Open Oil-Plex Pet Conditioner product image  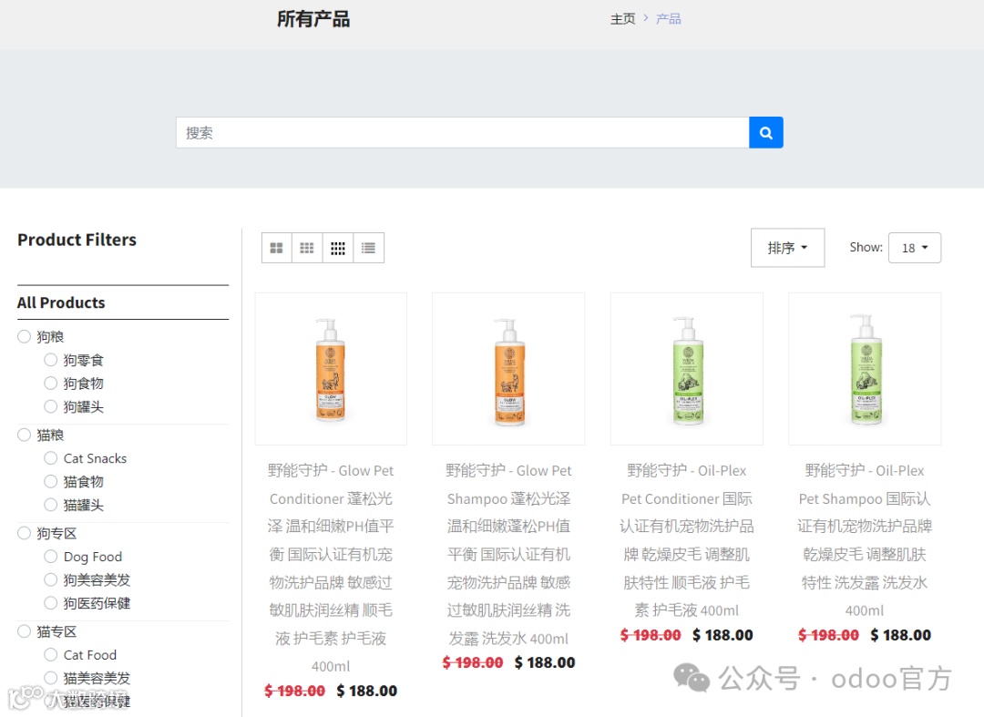687,369
